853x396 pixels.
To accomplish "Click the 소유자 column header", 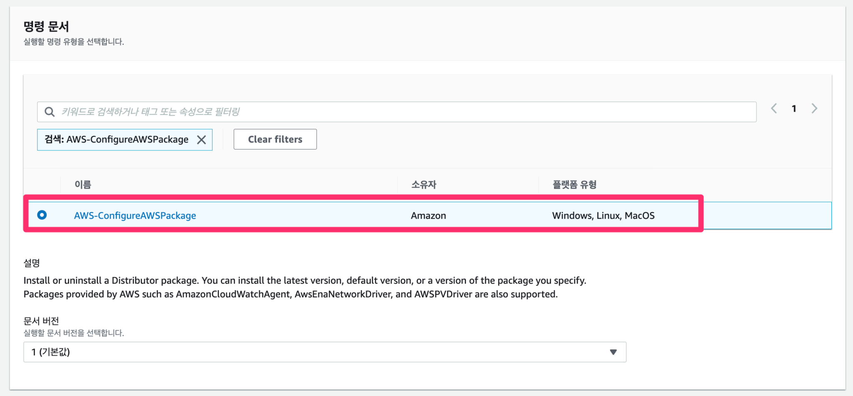I will coord(424,184).
